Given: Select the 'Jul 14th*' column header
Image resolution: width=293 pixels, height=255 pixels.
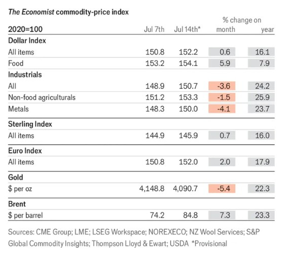Looking at the screenshot, I should tap(187, 29).
